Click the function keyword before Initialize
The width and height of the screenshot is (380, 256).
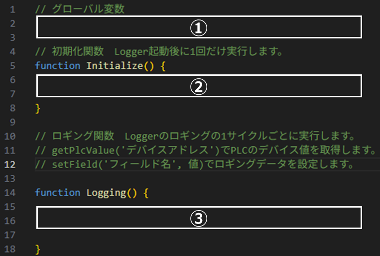coord(57,65)
